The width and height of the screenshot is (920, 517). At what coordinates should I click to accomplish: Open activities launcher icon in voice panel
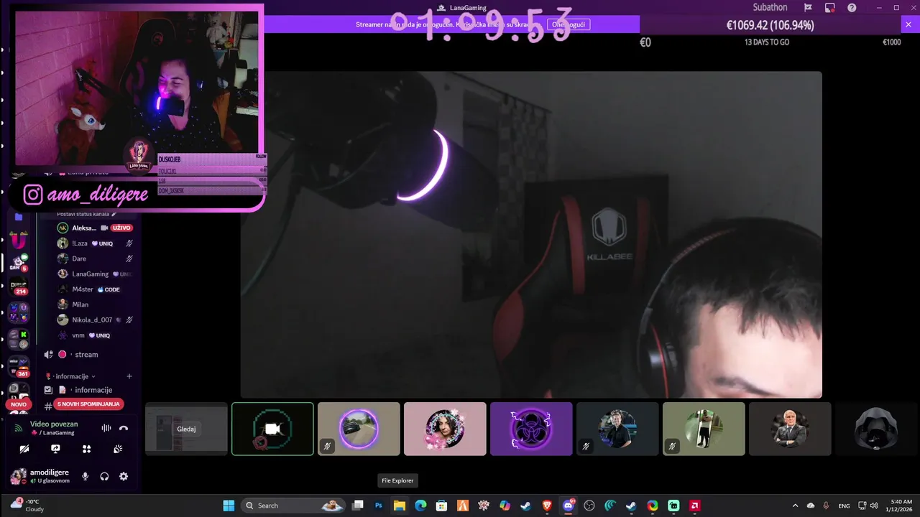point(87,449)
